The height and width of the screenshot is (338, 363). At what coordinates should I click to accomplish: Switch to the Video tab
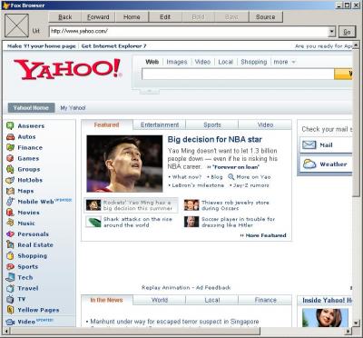(x=265, y=124)
